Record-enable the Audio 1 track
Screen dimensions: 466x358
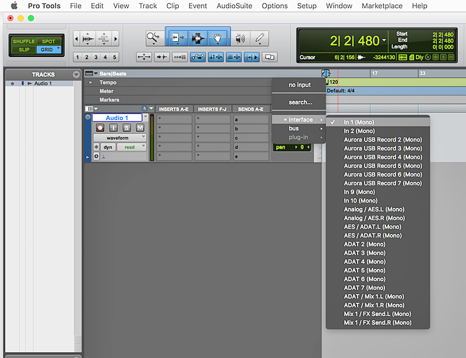click(x=100, y=127)
